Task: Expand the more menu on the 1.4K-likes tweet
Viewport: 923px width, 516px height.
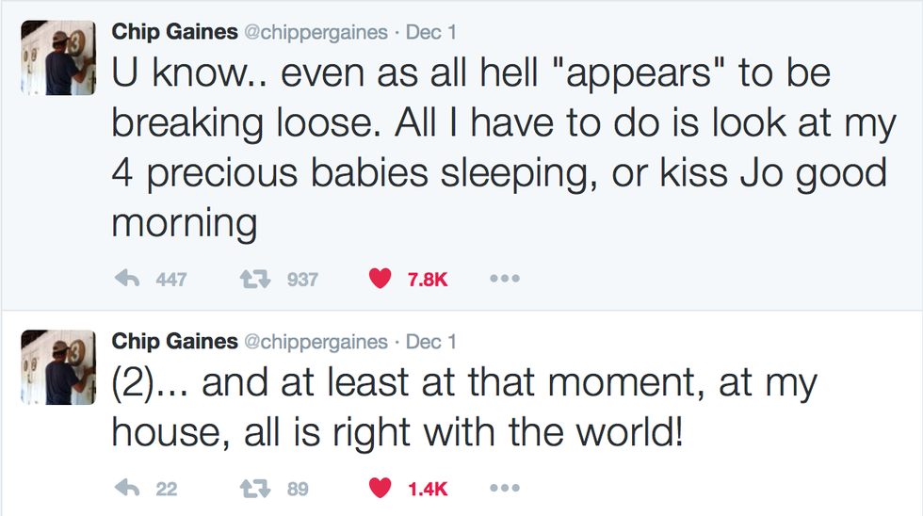Action: [x=505, y=489]
